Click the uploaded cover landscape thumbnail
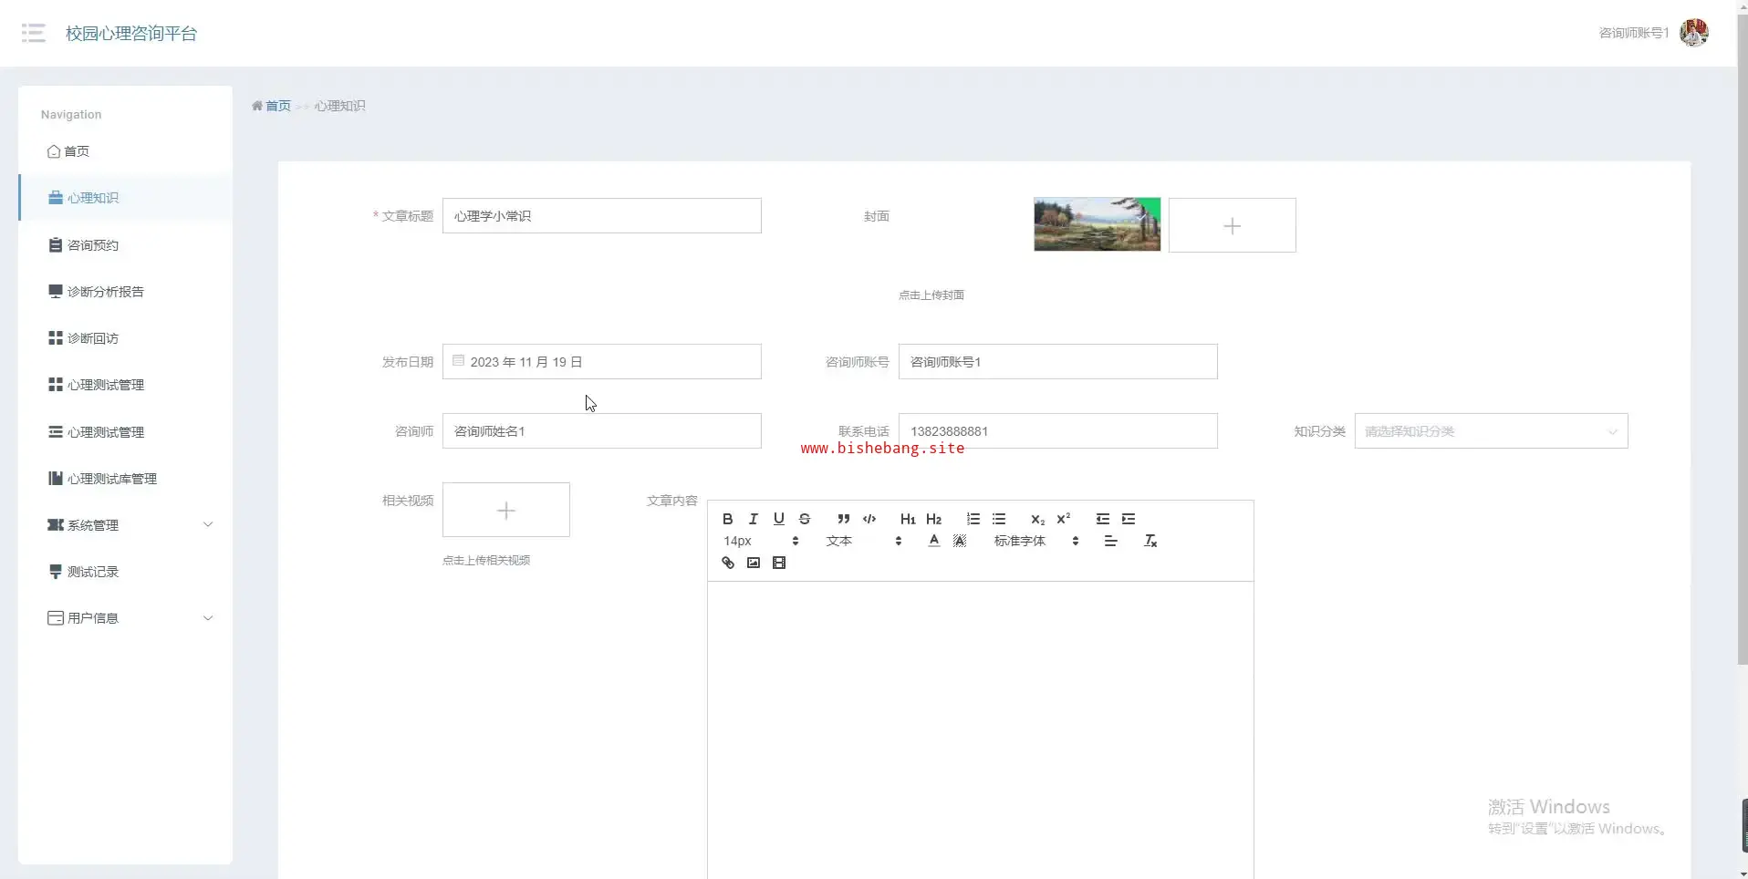 tap(1097, 224)
